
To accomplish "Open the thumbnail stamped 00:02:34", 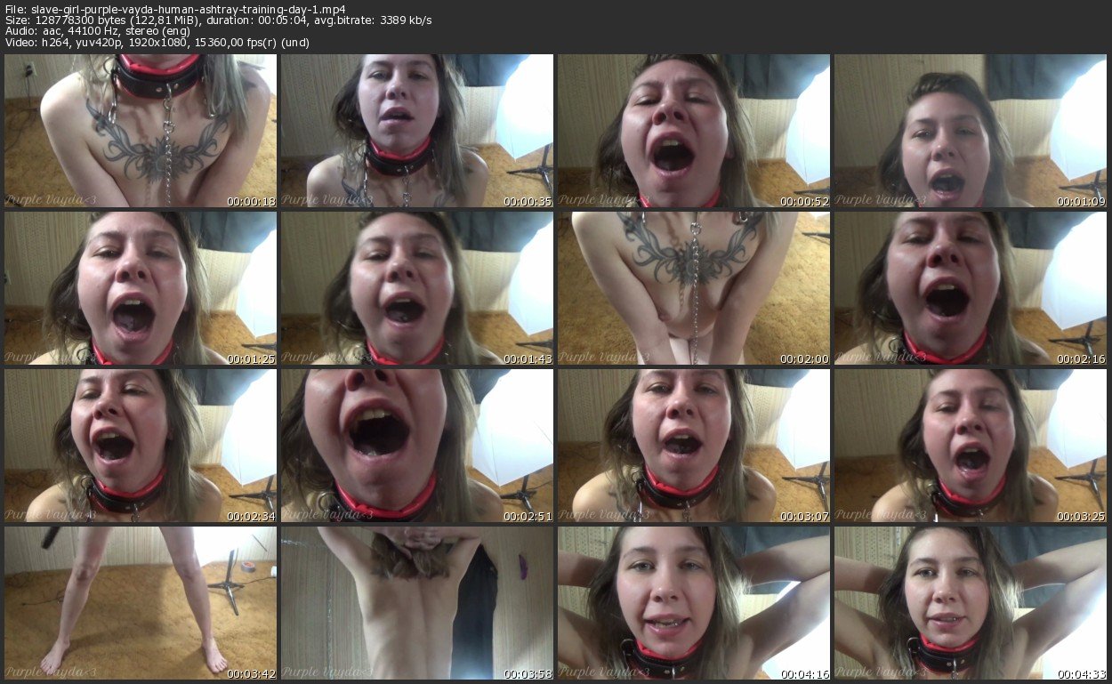I will coord(141,446).
